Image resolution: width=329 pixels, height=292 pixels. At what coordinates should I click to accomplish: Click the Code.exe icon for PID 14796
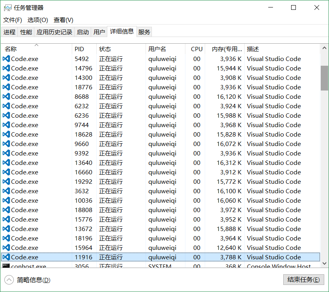[7, 68]
